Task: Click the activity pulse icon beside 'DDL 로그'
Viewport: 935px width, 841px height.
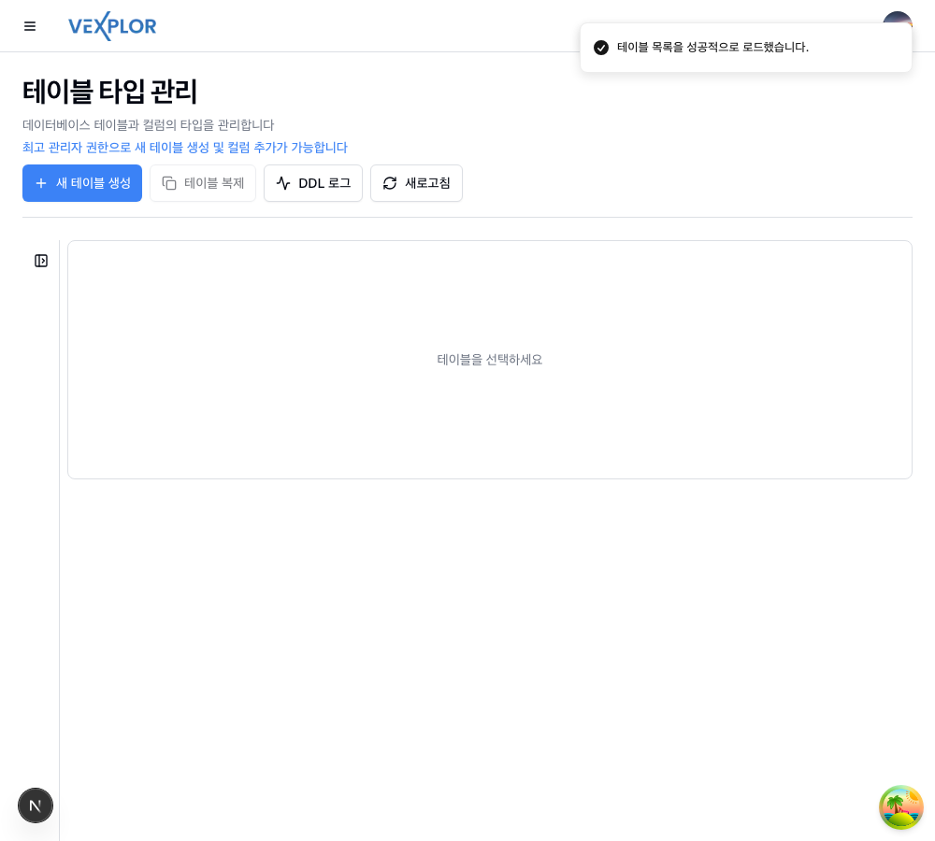Action: [x=283, y=183]
